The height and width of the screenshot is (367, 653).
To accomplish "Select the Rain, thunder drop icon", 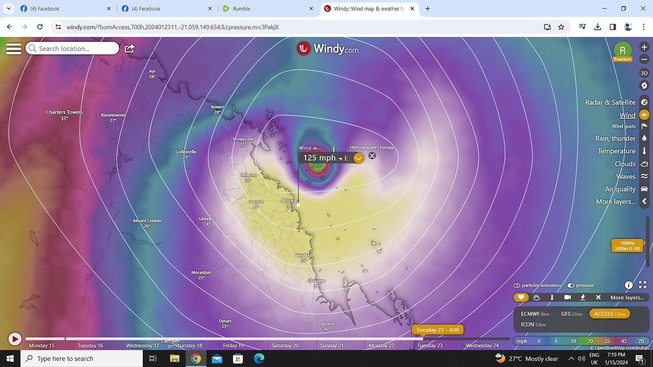I will (644, 138).
